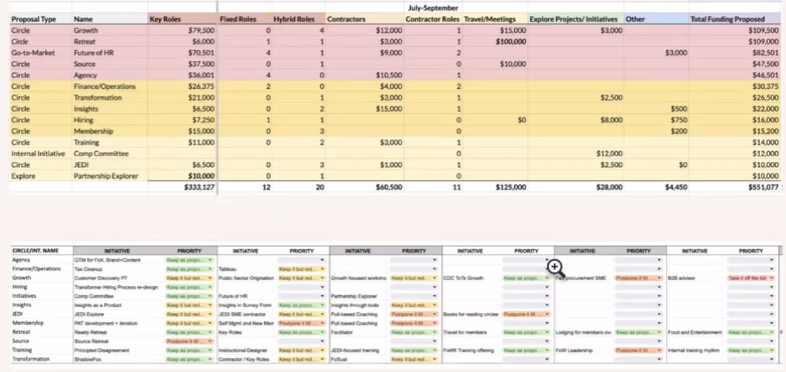Expand priority dropdown beside Customer Discovery P7
786x372 pixels.
click(x=189, y=277)
